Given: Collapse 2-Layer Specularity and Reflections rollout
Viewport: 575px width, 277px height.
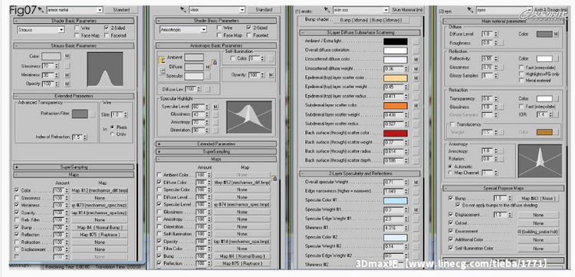Looking at the screenshot, I should (360, 173).
